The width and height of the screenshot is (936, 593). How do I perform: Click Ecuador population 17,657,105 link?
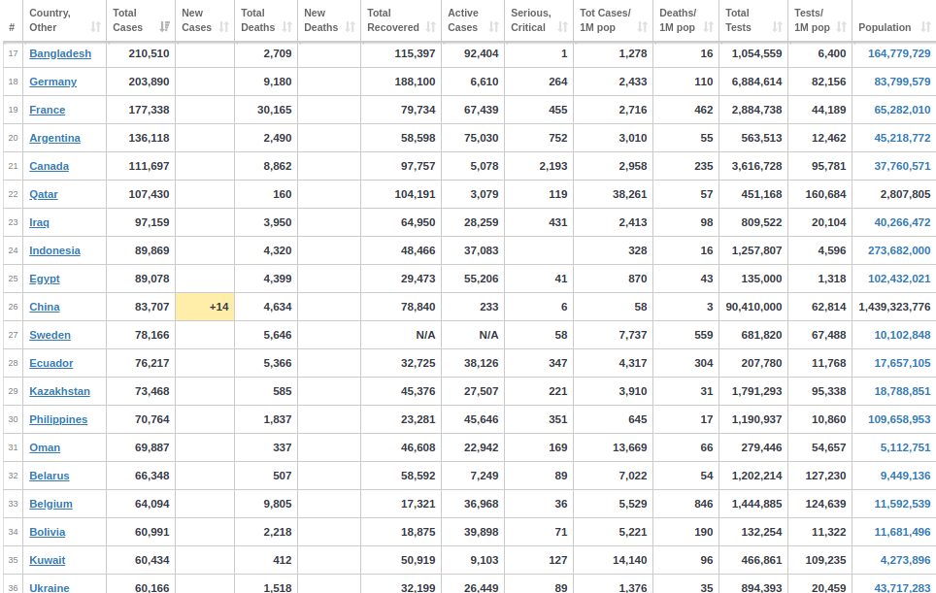(x=903, y=363)
